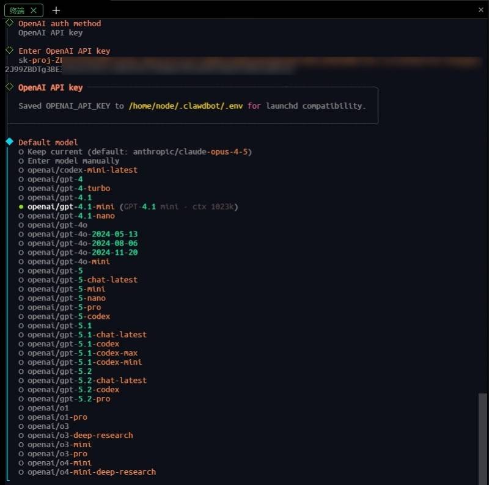Image resolution: width=489 pixels, height=485 pixels.
Task: Choose openai/gpt-5.1-codex-mini model
Action: pos(81,362)
